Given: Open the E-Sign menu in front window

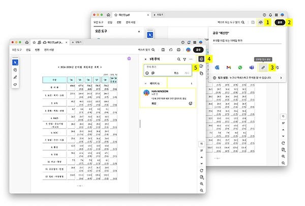Looking at the screenshot, I should 49,50.
